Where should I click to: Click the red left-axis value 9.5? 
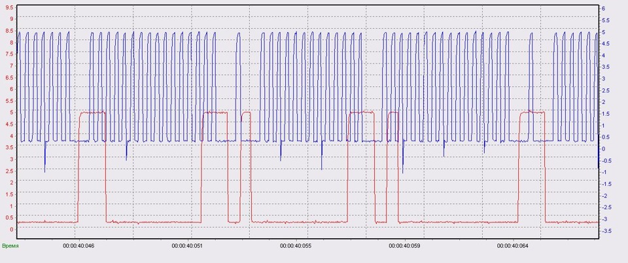pyautogui.click(x=10, y=8)
